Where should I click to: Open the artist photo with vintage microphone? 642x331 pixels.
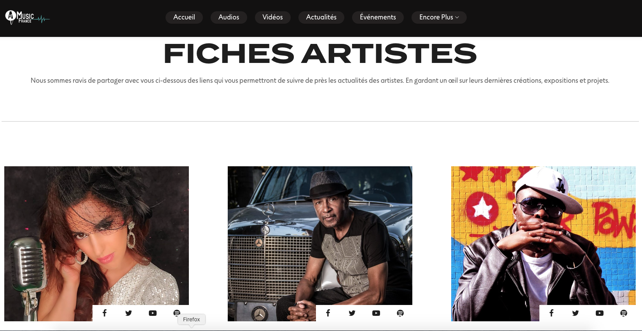[x=96, y=235]
